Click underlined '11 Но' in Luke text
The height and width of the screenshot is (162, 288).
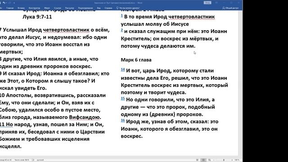6,125
